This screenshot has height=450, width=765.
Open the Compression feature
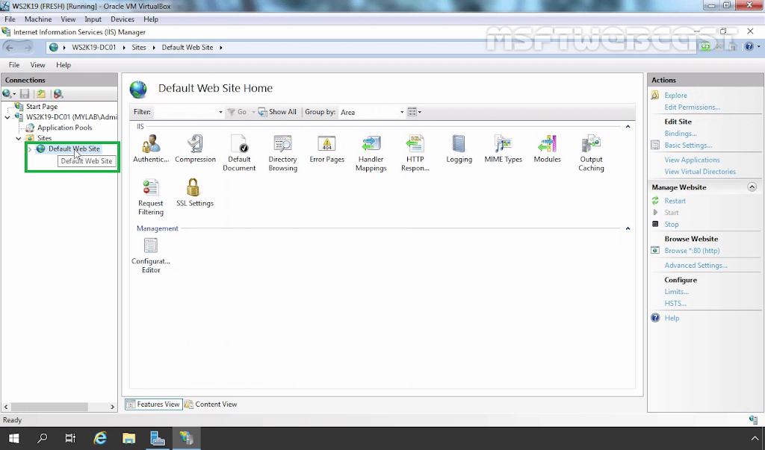tap(195, 149)
